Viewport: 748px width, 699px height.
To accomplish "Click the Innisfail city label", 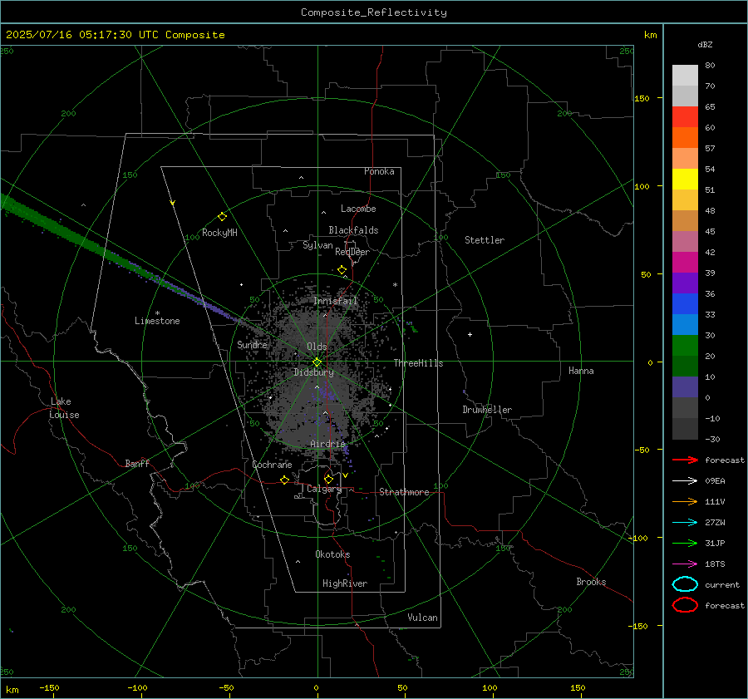I will coord(336,301).
